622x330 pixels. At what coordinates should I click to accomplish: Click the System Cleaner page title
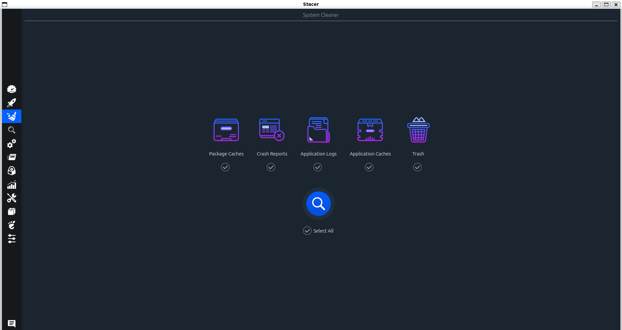coord(321,15)
